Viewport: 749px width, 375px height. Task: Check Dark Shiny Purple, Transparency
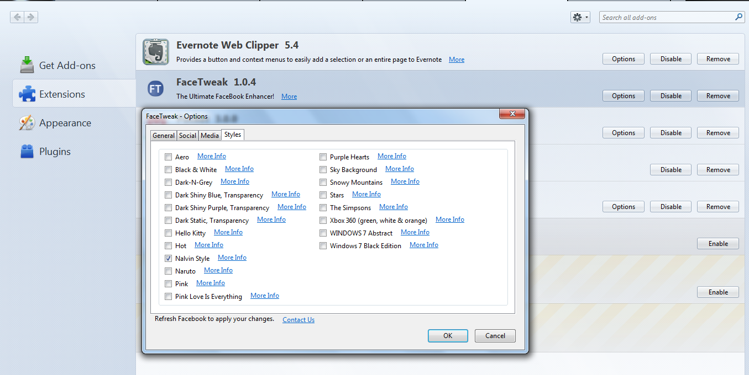(x=168, y=208)
